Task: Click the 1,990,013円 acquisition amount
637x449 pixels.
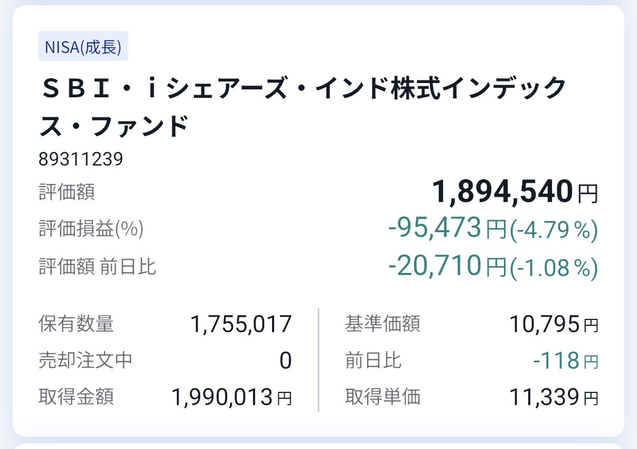Action: pyautogui.click(x=231, y=397)
